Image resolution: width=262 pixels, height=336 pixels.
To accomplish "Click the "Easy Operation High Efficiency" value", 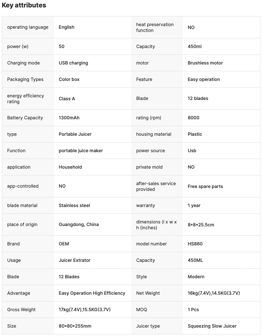I will click(92, 293).
